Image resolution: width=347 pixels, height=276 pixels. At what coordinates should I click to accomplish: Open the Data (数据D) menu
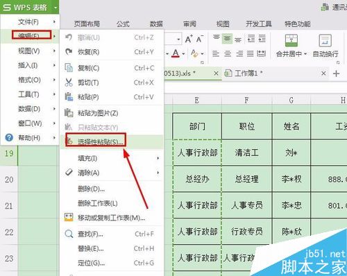(29, 109)
